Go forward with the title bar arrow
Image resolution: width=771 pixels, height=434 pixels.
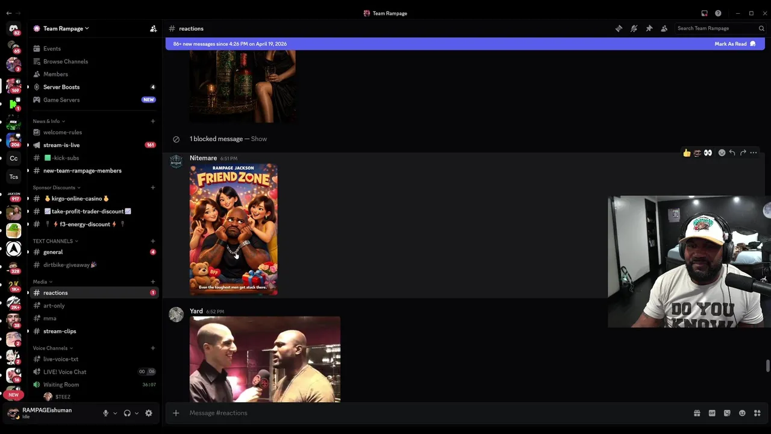point(19,13)
